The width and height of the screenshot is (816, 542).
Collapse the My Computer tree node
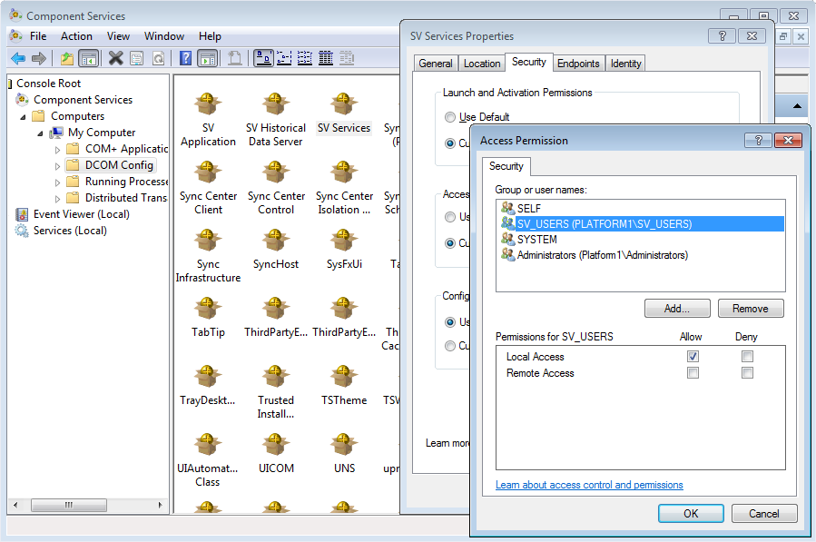(41, 133)
